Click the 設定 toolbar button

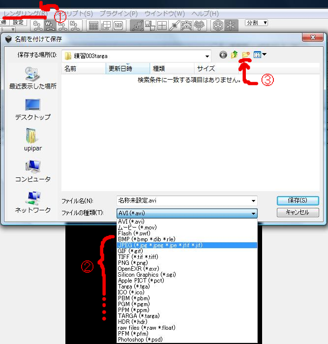tap(18, 23)
